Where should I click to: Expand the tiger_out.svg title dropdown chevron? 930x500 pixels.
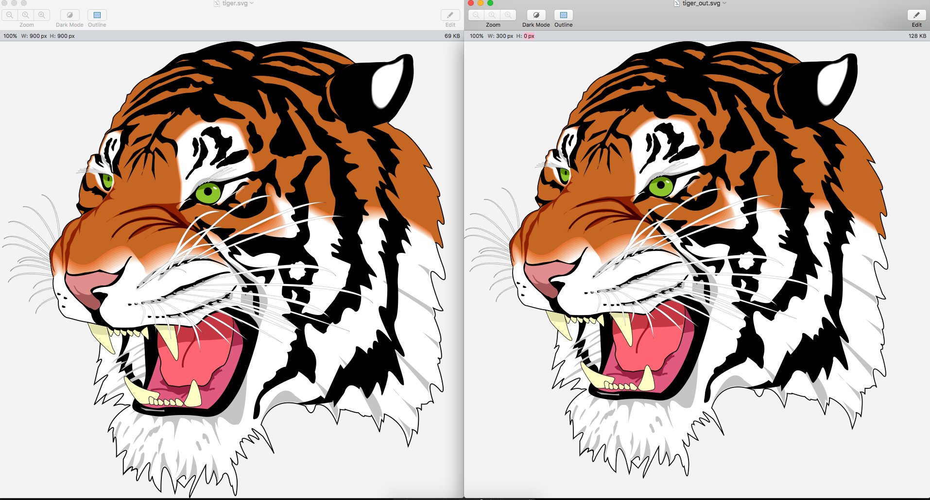pos(724,3)
